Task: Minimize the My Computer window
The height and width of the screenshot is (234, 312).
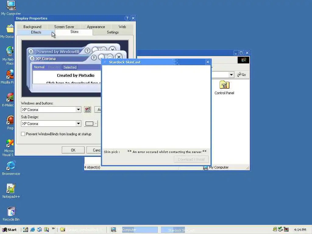Action: coord(236,53)
